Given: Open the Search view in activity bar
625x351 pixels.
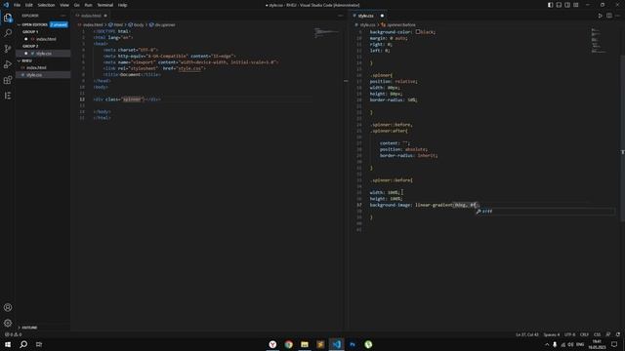Looking at the screenshot, I should pyautogui.click(x=8, y=33).
